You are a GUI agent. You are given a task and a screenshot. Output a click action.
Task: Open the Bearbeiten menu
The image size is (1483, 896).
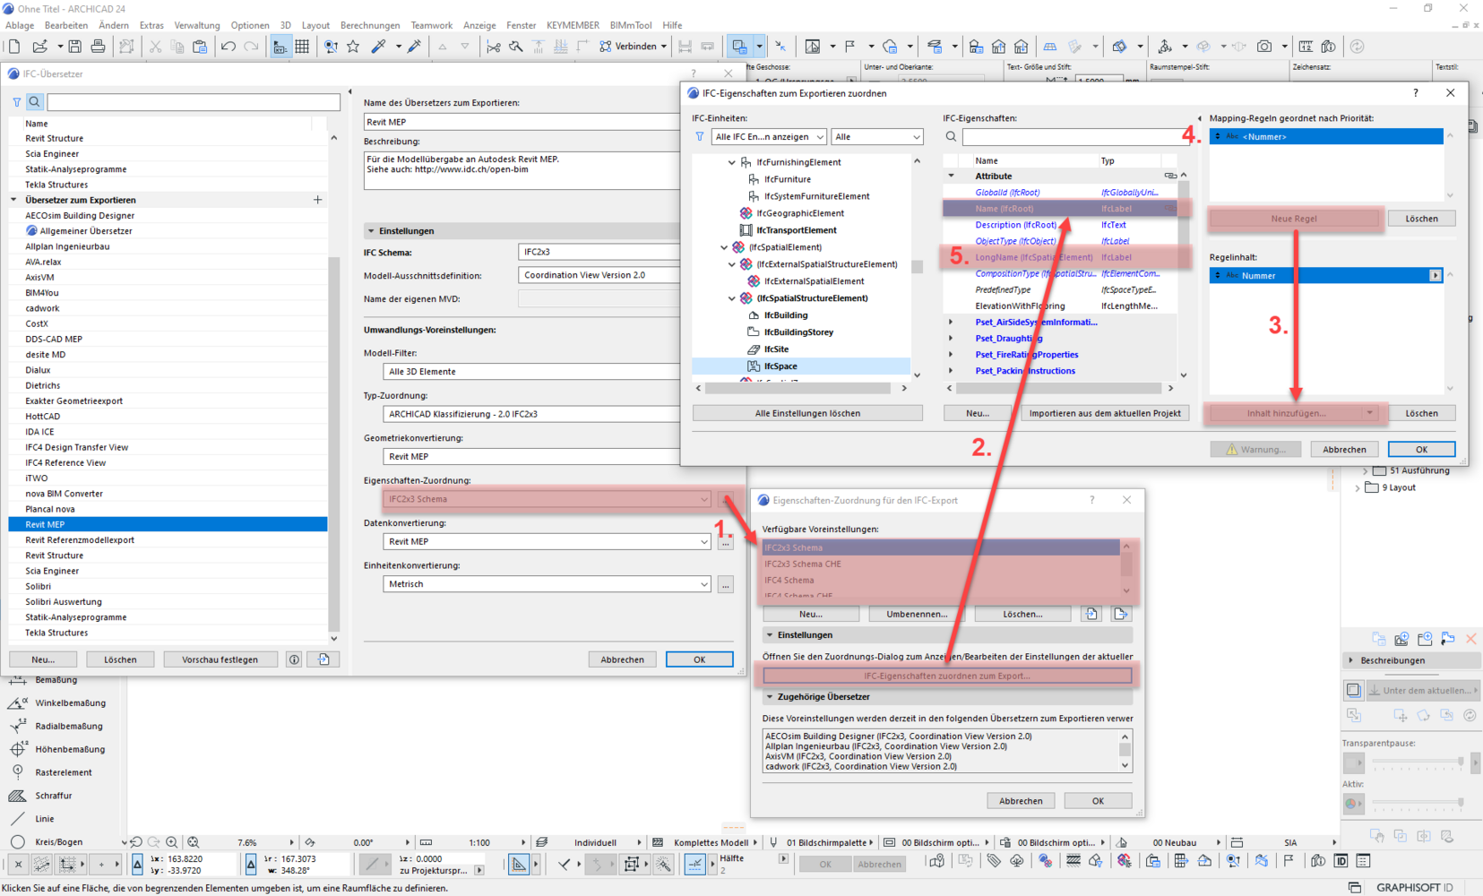click(x=66, y=25)
